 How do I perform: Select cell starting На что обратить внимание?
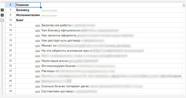point(112,51)
